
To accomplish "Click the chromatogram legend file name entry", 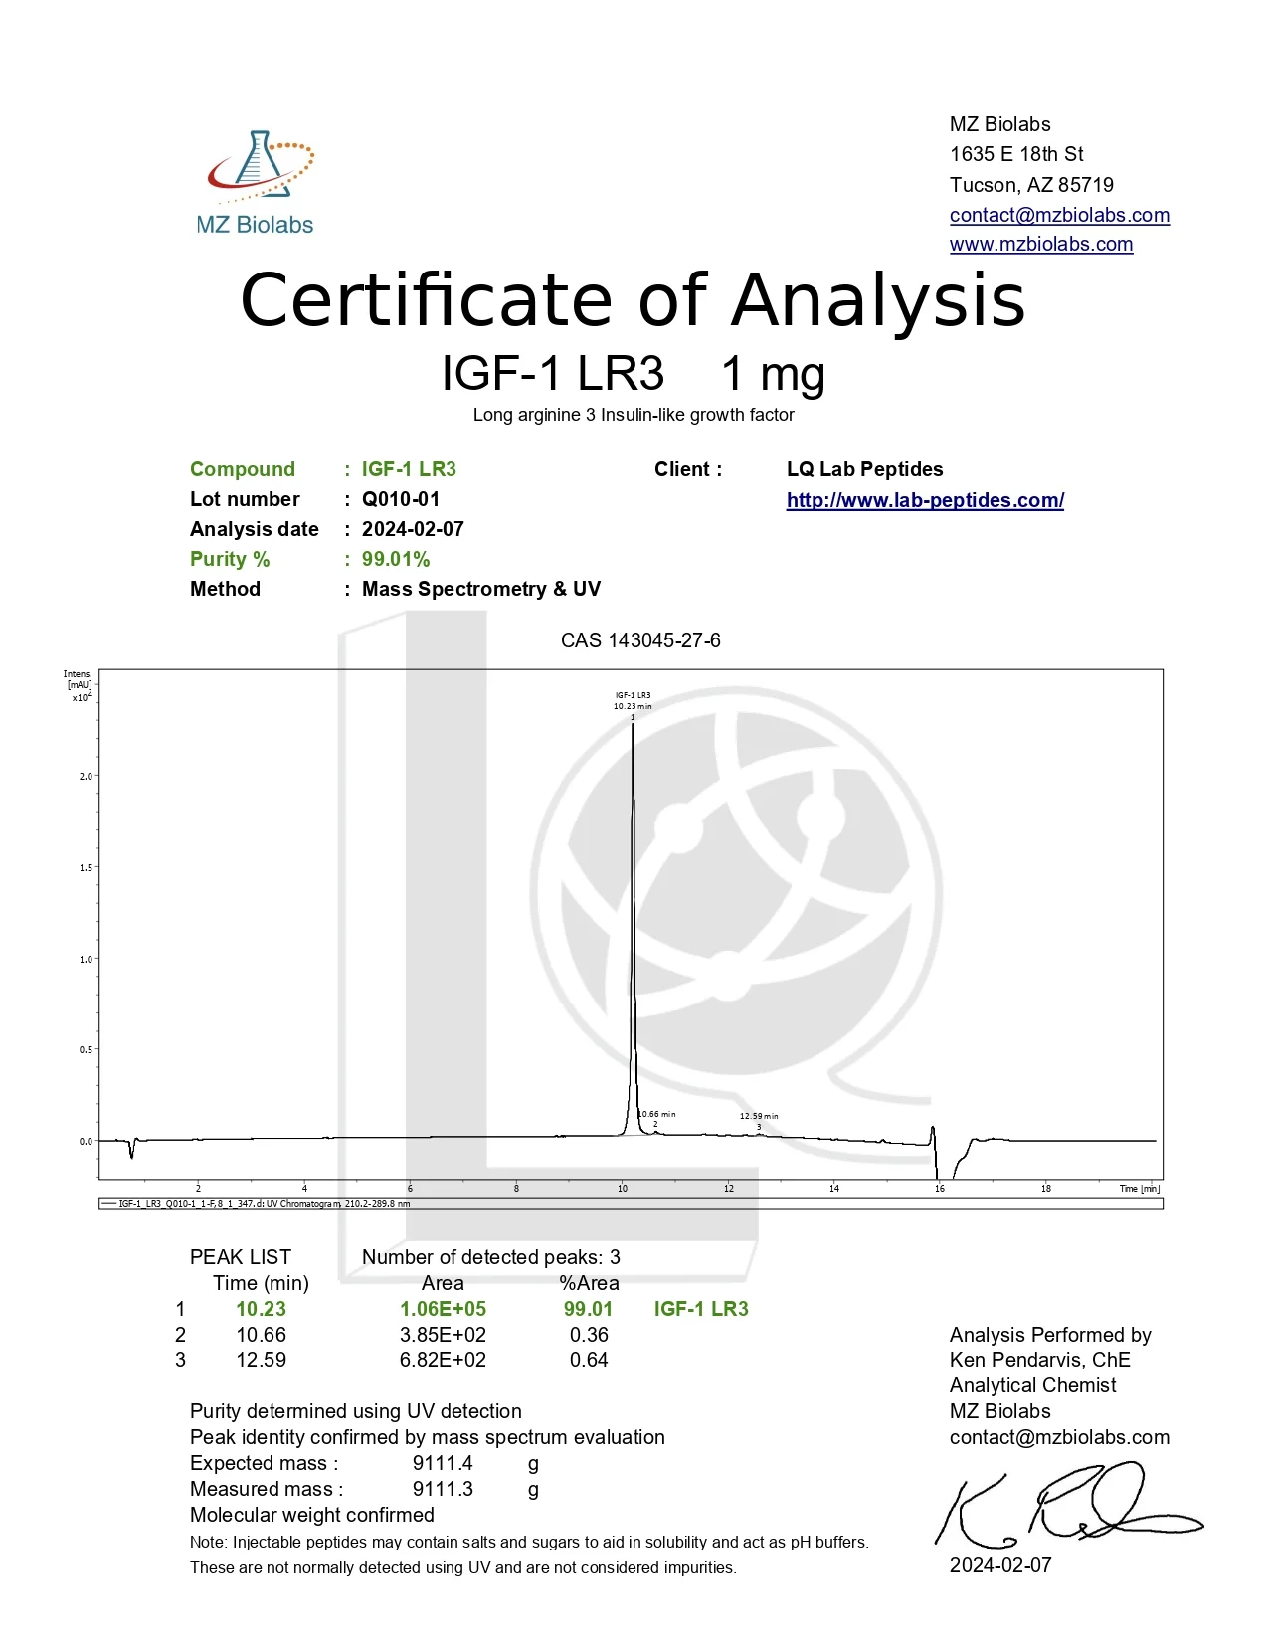I will click(x=264, y=1203).
